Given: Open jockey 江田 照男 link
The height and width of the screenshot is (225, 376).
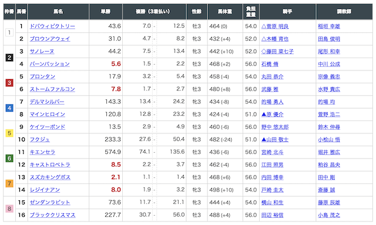Looking at the screenshot, I should click(x=273, y=165).
